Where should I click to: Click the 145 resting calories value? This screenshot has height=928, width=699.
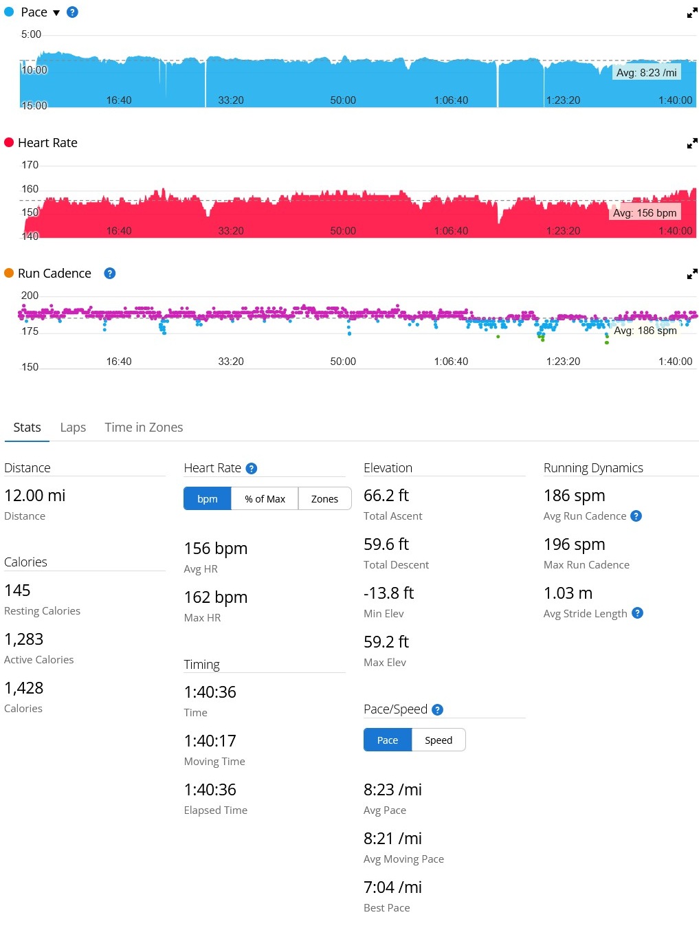click(17, 590)
